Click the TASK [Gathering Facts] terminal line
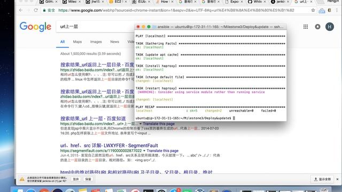 pyautogui.click(x=210, y=44)
